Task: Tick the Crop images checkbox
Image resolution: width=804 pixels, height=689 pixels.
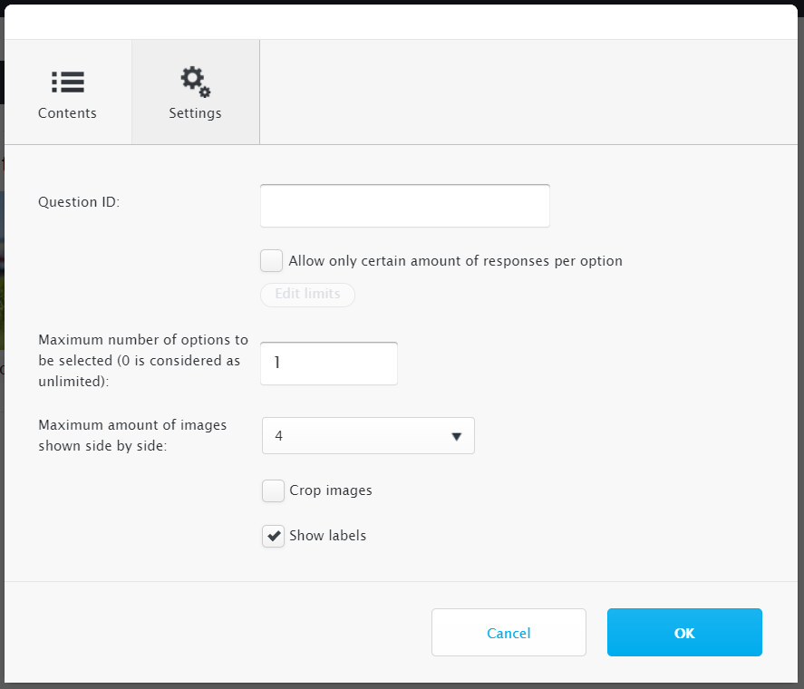Action: point(274,491)
